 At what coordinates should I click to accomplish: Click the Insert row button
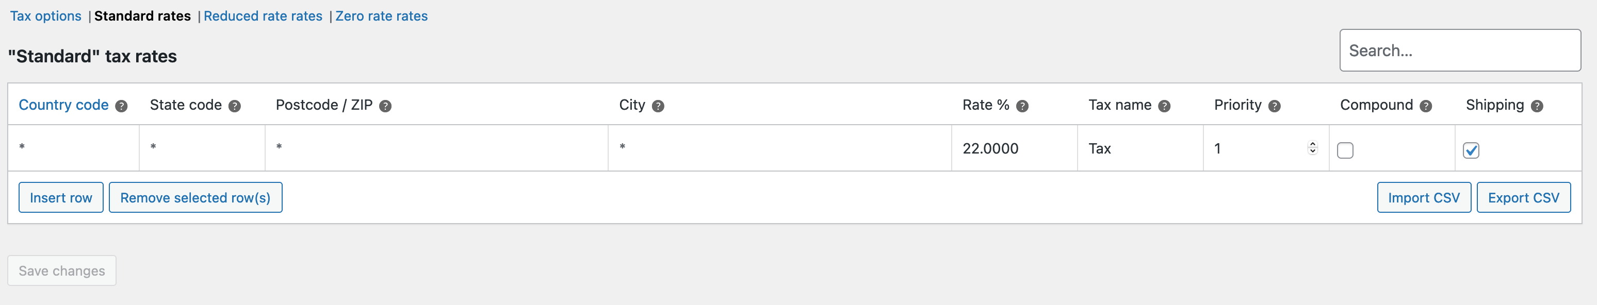[60, 197]
